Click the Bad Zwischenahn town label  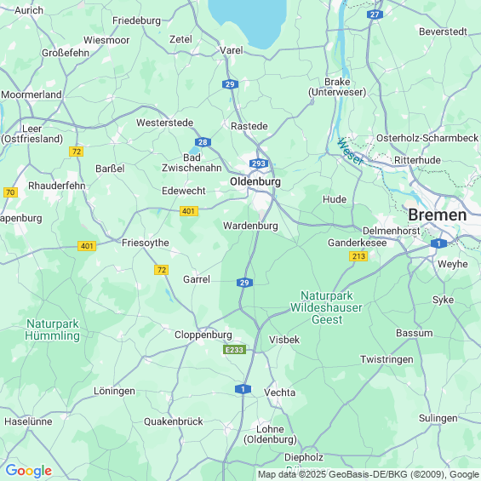(x=192, y=163)
